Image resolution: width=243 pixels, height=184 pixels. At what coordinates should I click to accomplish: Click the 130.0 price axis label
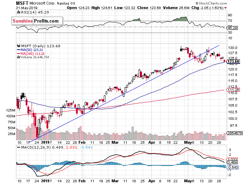(x=233, y=48)
